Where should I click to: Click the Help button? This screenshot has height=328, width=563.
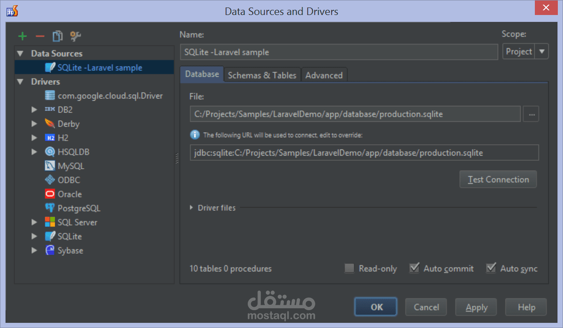(x=526, y=307)
